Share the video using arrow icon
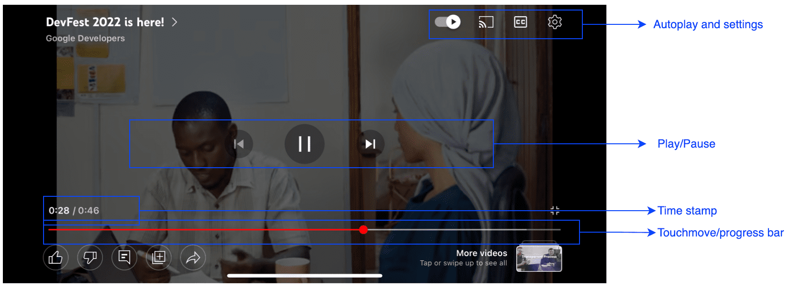802x300 pixels. (193, 257)
